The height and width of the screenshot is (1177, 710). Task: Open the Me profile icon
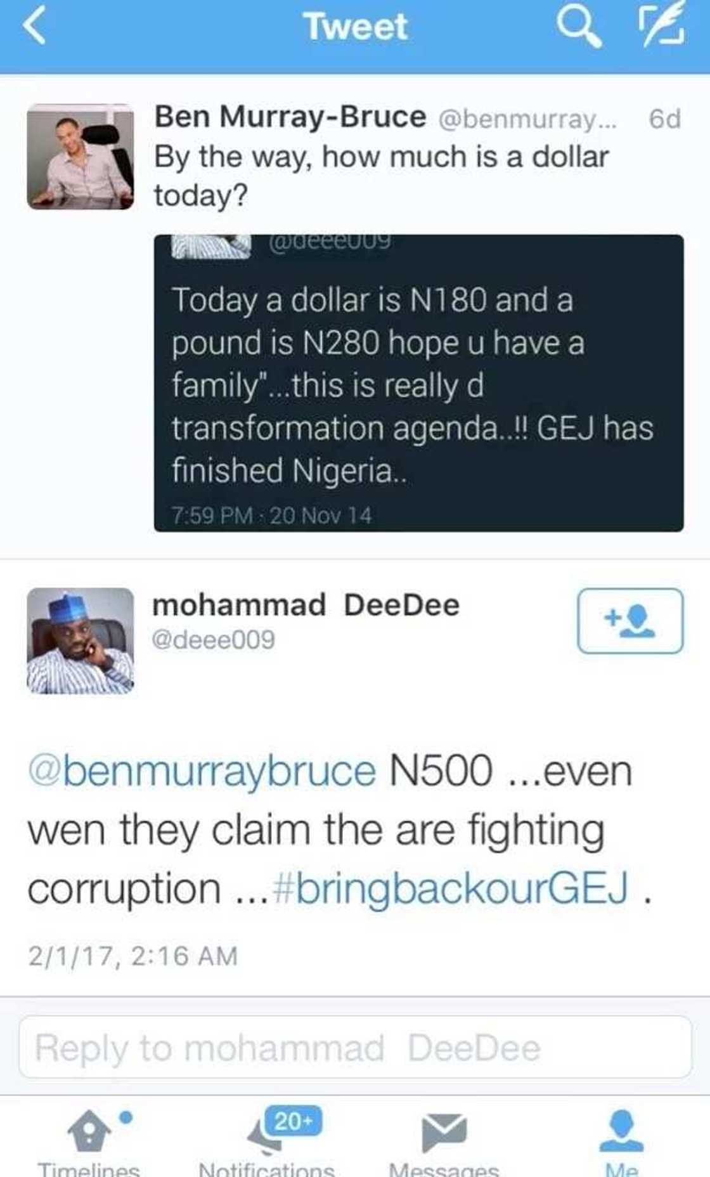click(622, 1131)
